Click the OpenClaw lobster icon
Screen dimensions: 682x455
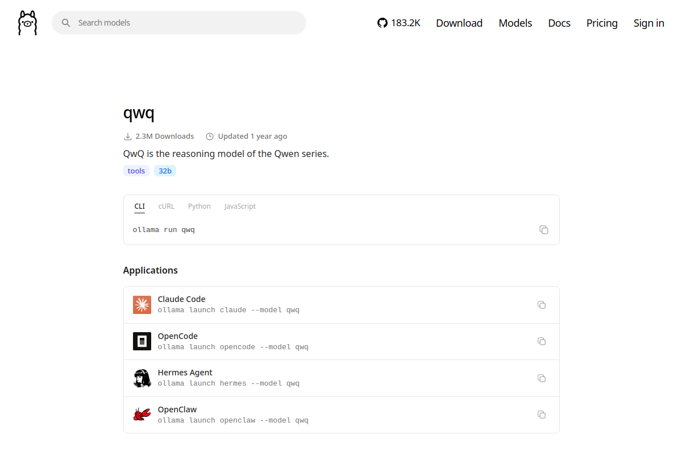click(142, 415)
